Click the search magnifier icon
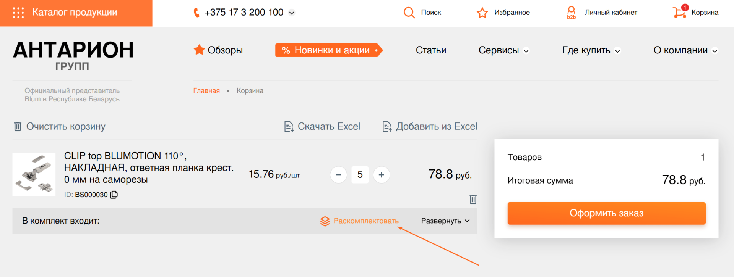The width and height of the screenshot is (734, 277). (x=409, y=13)
